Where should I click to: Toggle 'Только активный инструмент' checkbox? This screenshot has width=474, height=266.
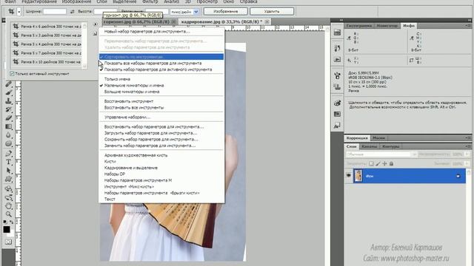click(12, 74)
